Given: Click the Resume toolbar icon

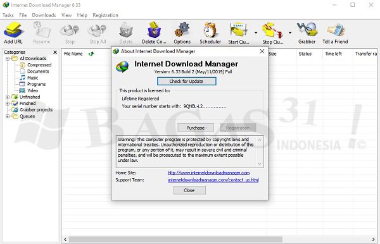Looking at the screenshot, I should click(x=42, y=33).
